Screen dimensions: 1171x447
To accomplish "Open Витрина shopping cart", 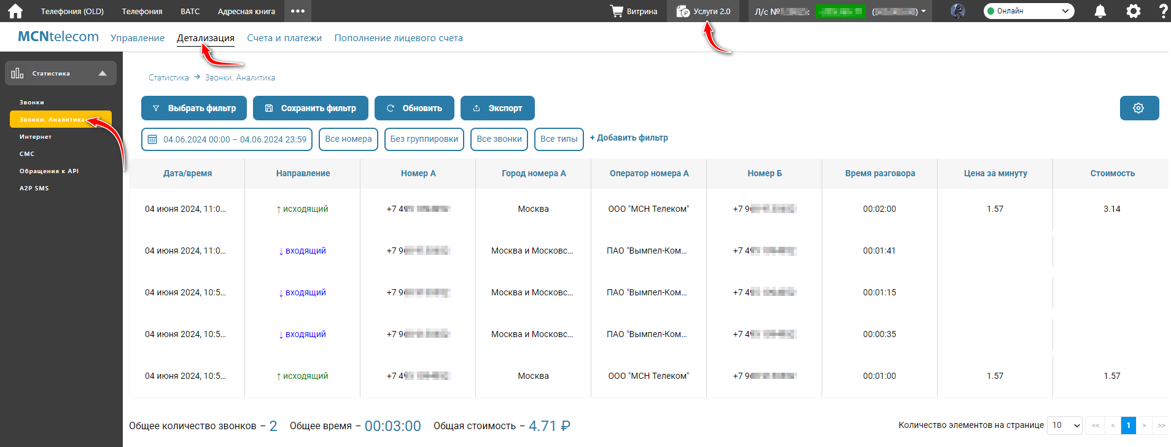I will pyautogui.click(x=634, y=11).
